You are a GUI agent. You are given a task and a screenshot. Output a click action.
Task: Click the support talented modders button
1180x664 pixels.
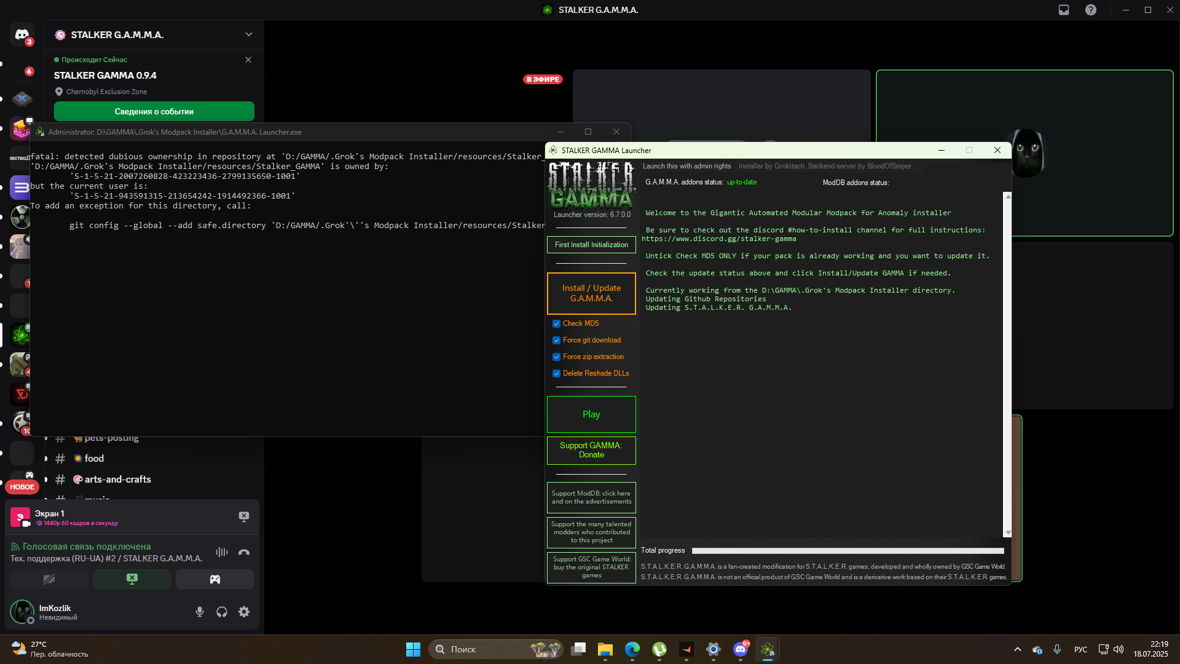pos(591,532)
